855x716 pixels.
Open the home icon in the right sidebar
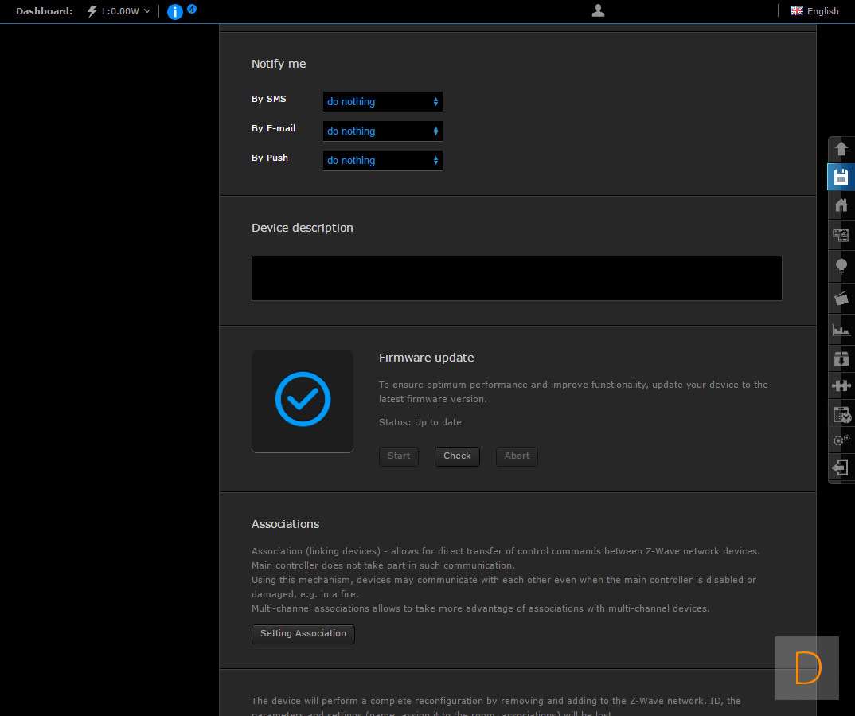(841, 205)
